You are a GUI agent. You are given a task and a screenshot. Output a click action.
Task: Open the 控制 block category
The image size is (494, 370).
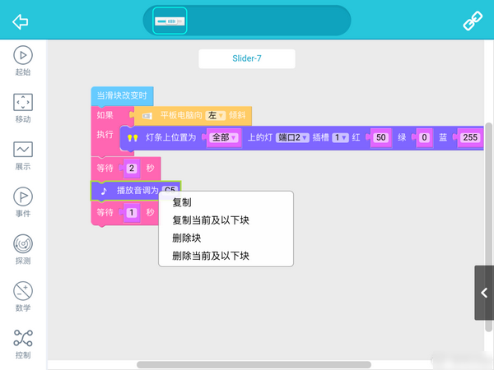tap(23, 345)
